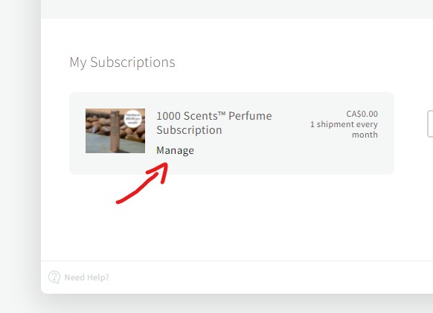Click the round white badge on thumbnail
Viewport: 433px width, 313px height.
[133, 119]
